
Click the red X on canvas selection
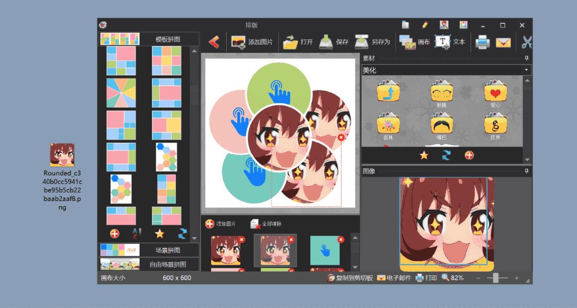click(x=341, y=137)
